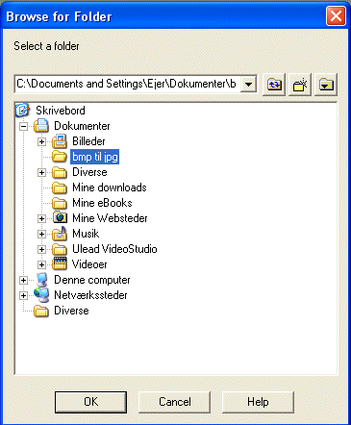Open the Help button

258,402
